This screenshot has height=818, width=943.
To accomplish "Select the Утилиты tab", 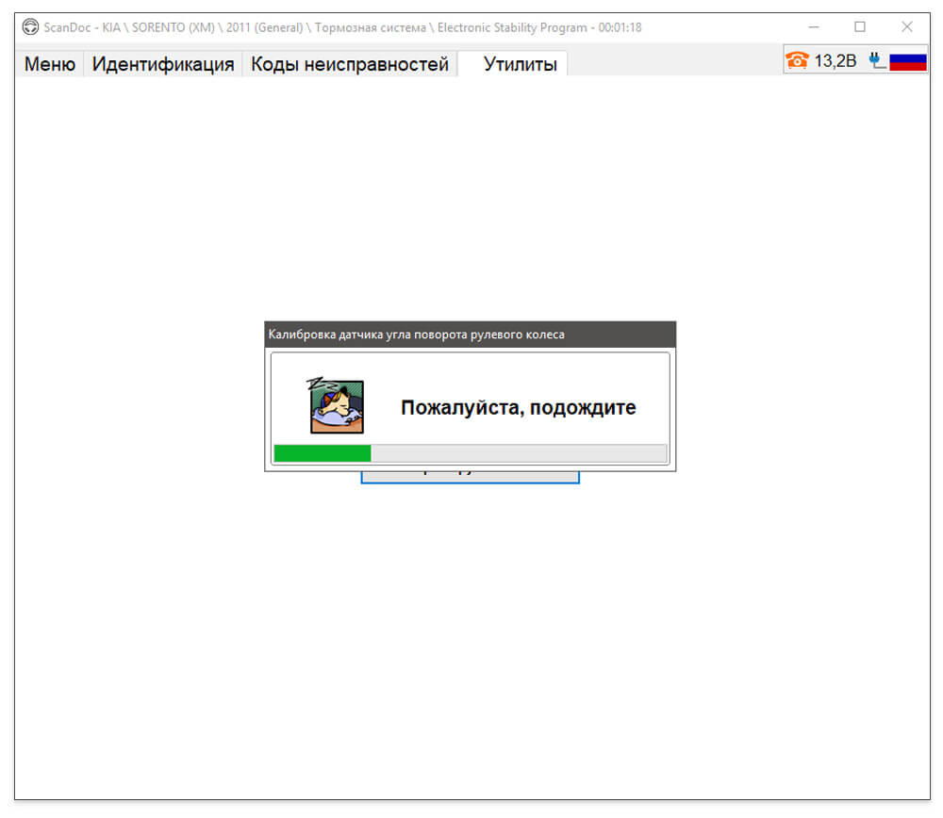I will click(521, 64).
